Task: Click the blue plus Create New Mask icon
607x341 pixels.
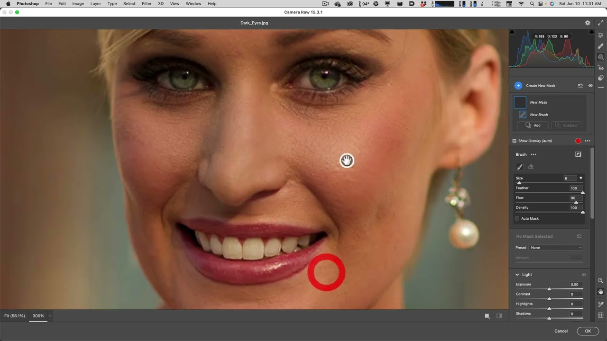Action: 518,86
